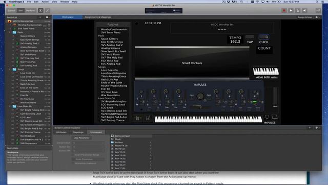
Task: Open the info inspector button in toolbar
Action: point(40,10)
